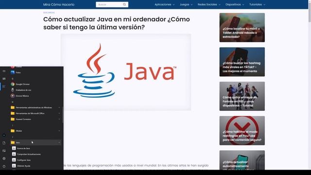311x175 pixels.
Task: Select the all-apps list icon in Start sidebar
Action: point(4,87)
